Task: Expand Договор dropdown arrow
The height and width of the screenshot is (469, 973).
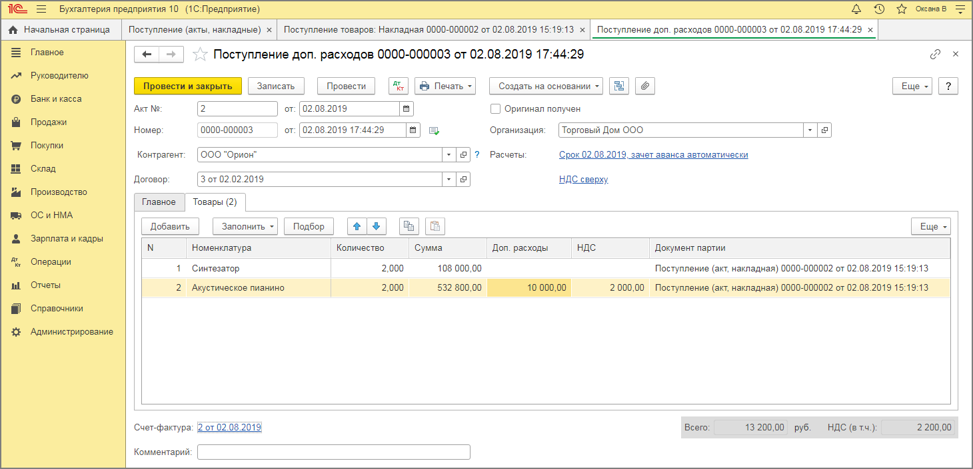Action: click(449, 180)
